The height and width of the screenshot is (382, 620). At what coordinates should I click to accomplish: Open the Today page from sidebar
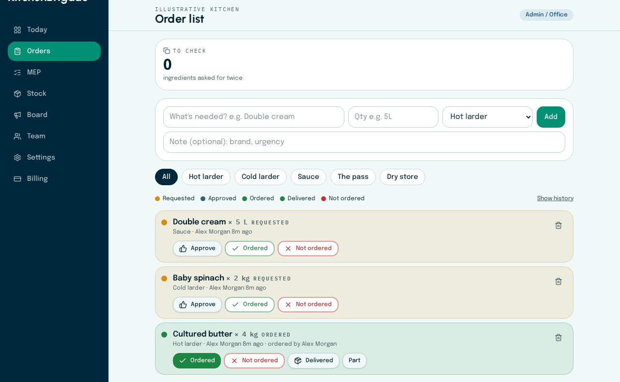(54, 30)
